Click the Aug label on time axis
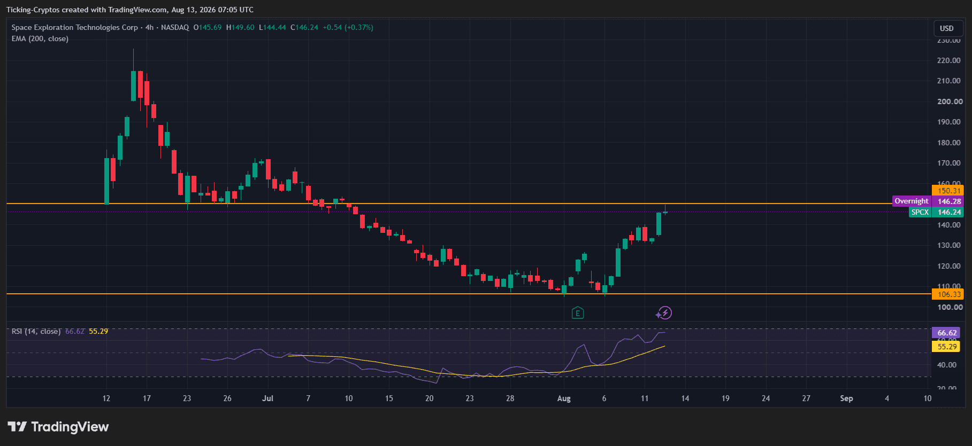Viewport: 972px width, 446px height. coord(564,398)
